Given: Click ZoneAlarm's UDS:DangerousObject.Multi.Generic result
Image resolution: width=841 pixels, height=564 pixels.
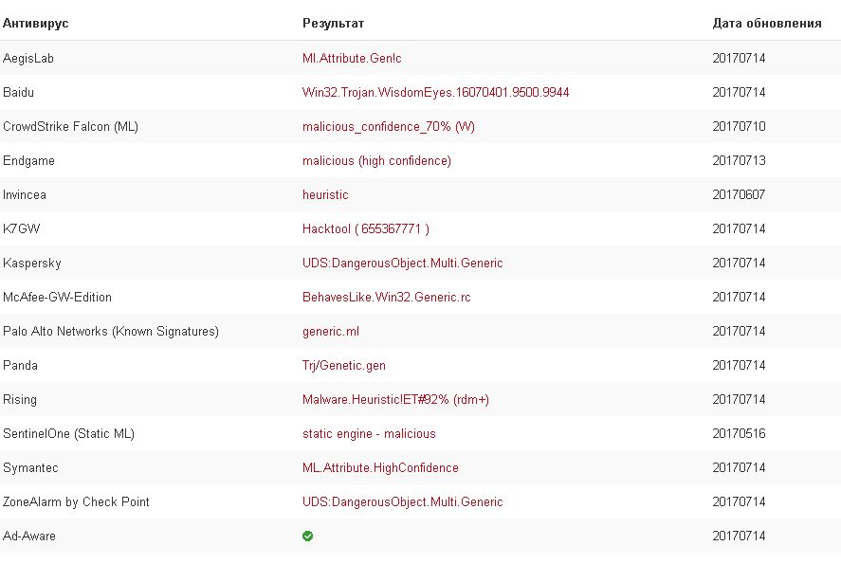Looking at the screenshot, I should coord(402,502).
